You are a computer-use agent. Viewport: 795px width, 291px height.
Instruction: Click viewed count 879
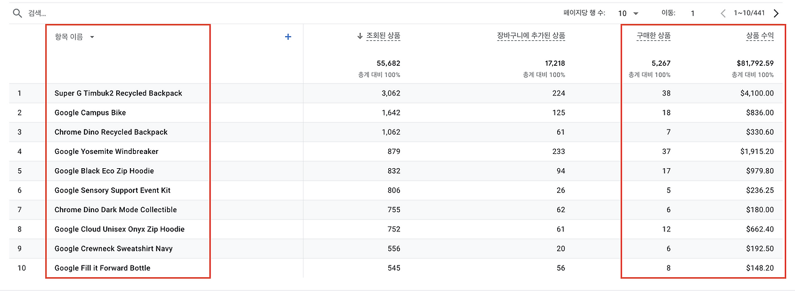point(394,151)
